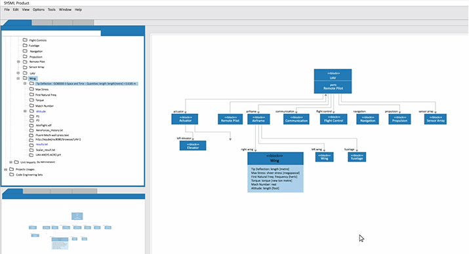Open the Edit menu
Screen dimensions: 469x254
16,10
